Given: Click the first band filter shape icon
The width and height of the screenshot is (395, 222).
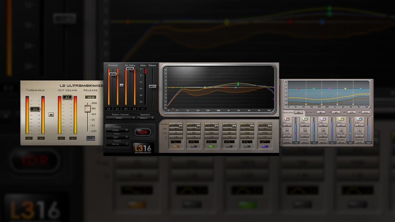Looking at the screenshot, I should click(x=176, y=142).
